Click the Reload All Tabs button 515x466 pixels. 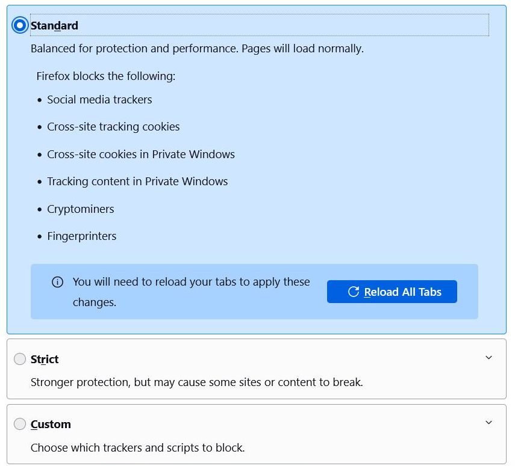[x=392, y=292]
